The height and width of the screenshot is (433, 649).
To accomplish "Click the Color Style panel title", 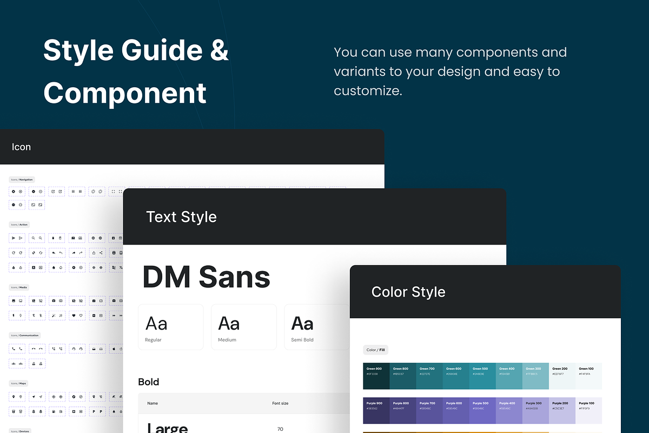I will click(x=408, y=292).
